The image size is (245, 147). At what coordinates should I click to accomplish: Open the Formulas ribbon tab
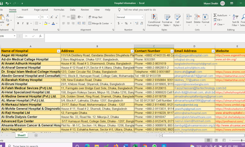point(59,10)
